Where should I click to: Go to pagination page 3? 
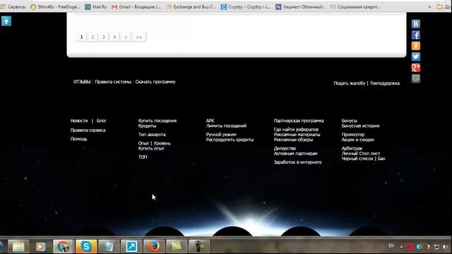coord(104,37)
